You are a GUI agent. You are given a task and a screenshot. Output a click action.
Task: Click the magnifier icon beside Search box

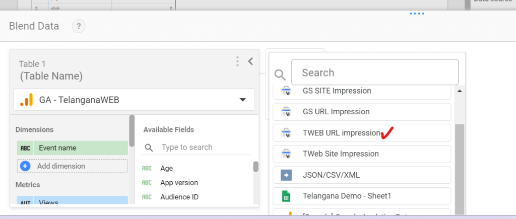[280, 75]
